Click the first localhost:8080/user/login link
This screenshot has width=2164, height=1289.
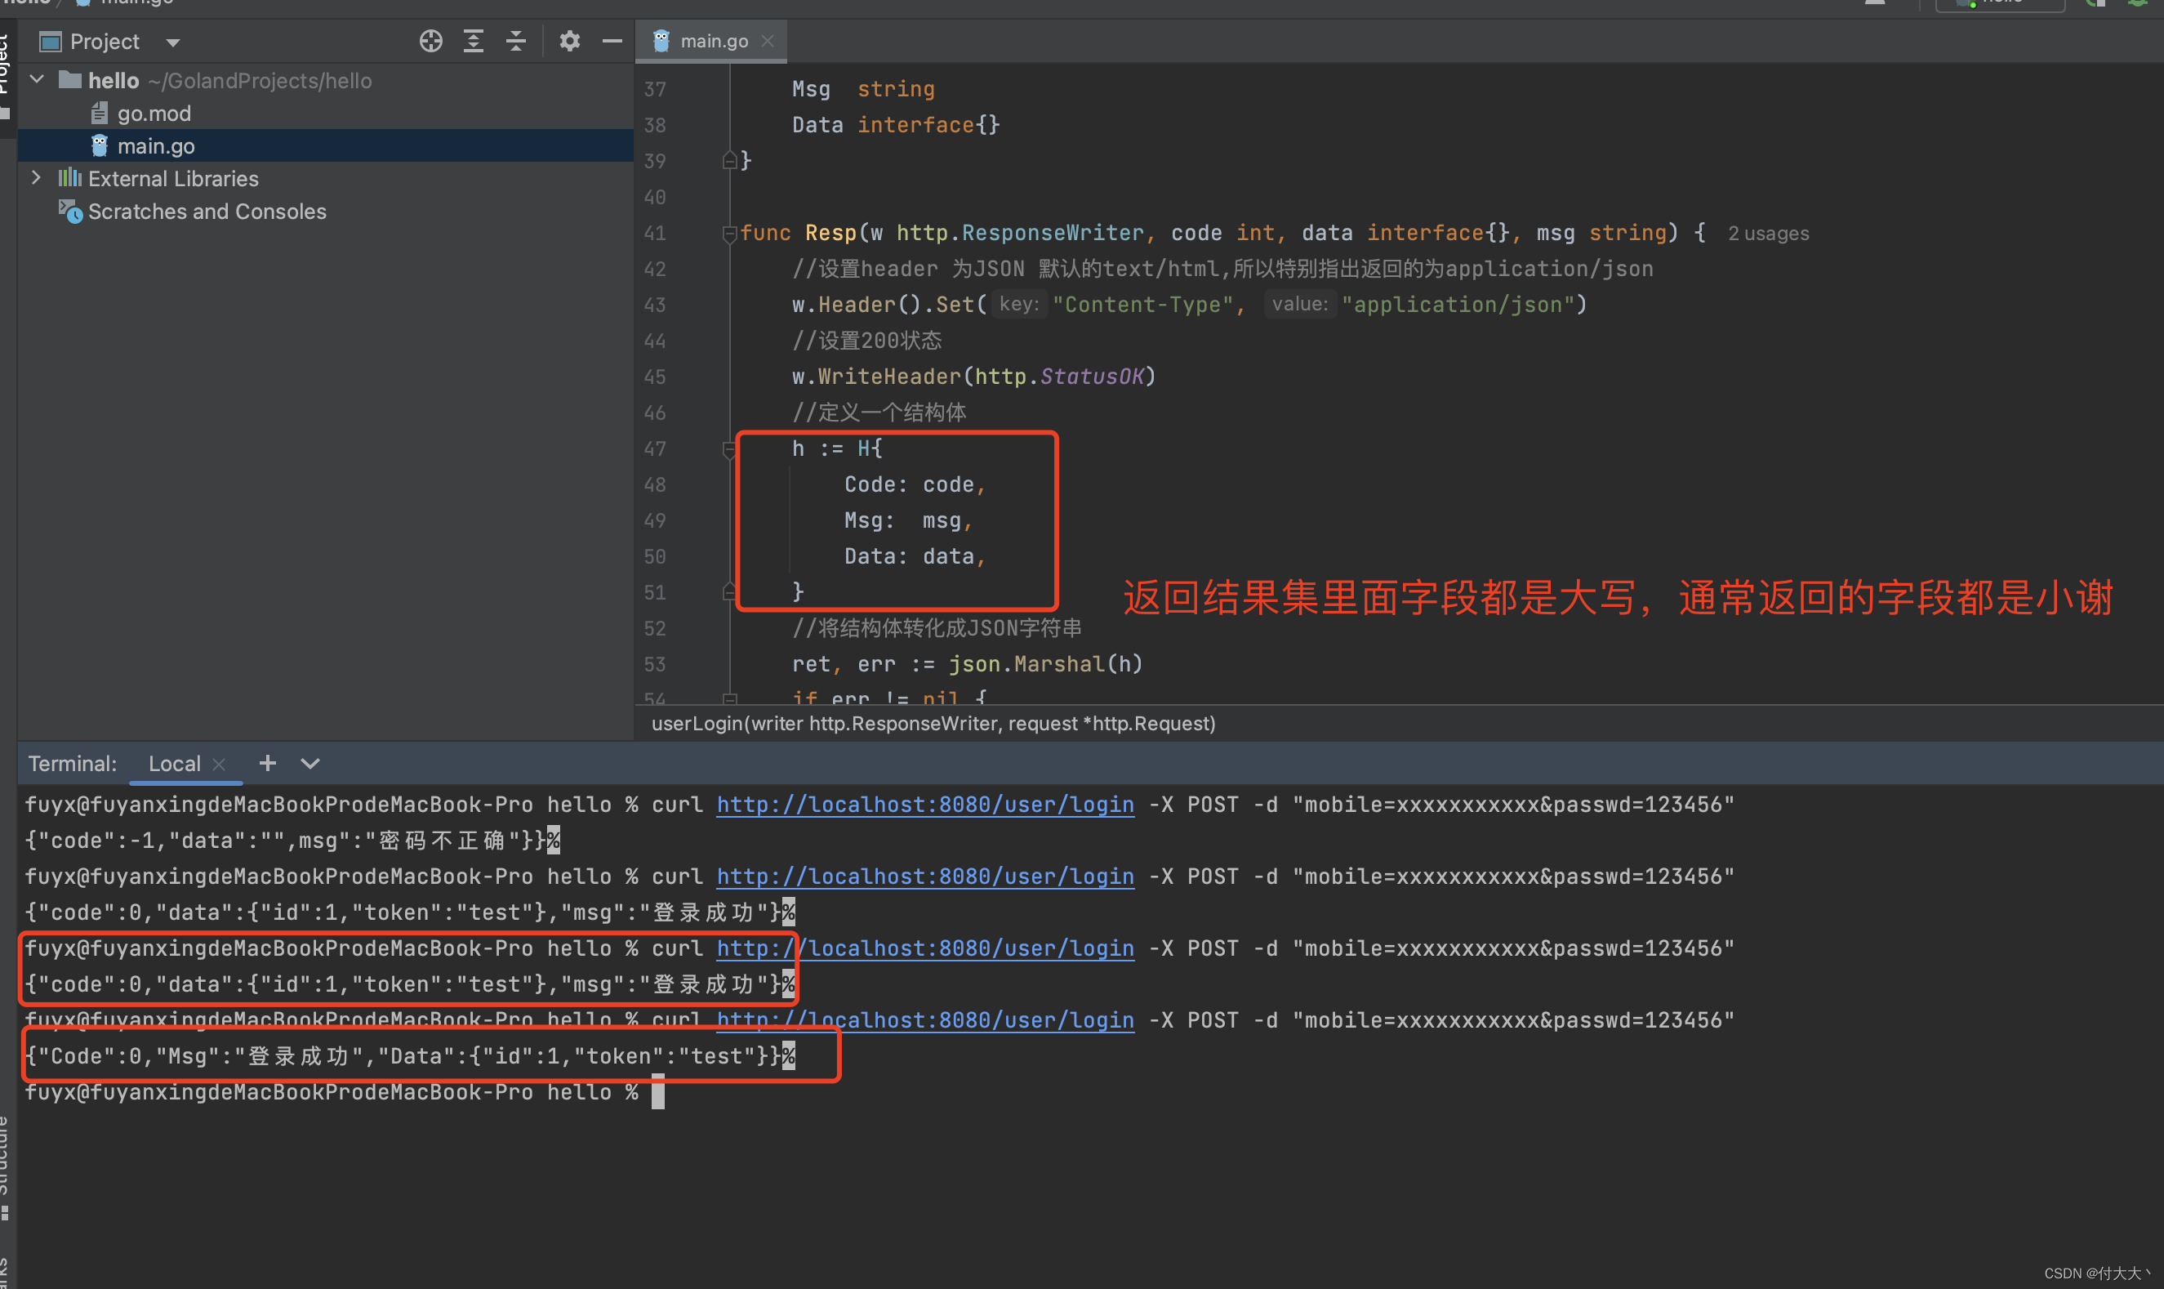925,805
